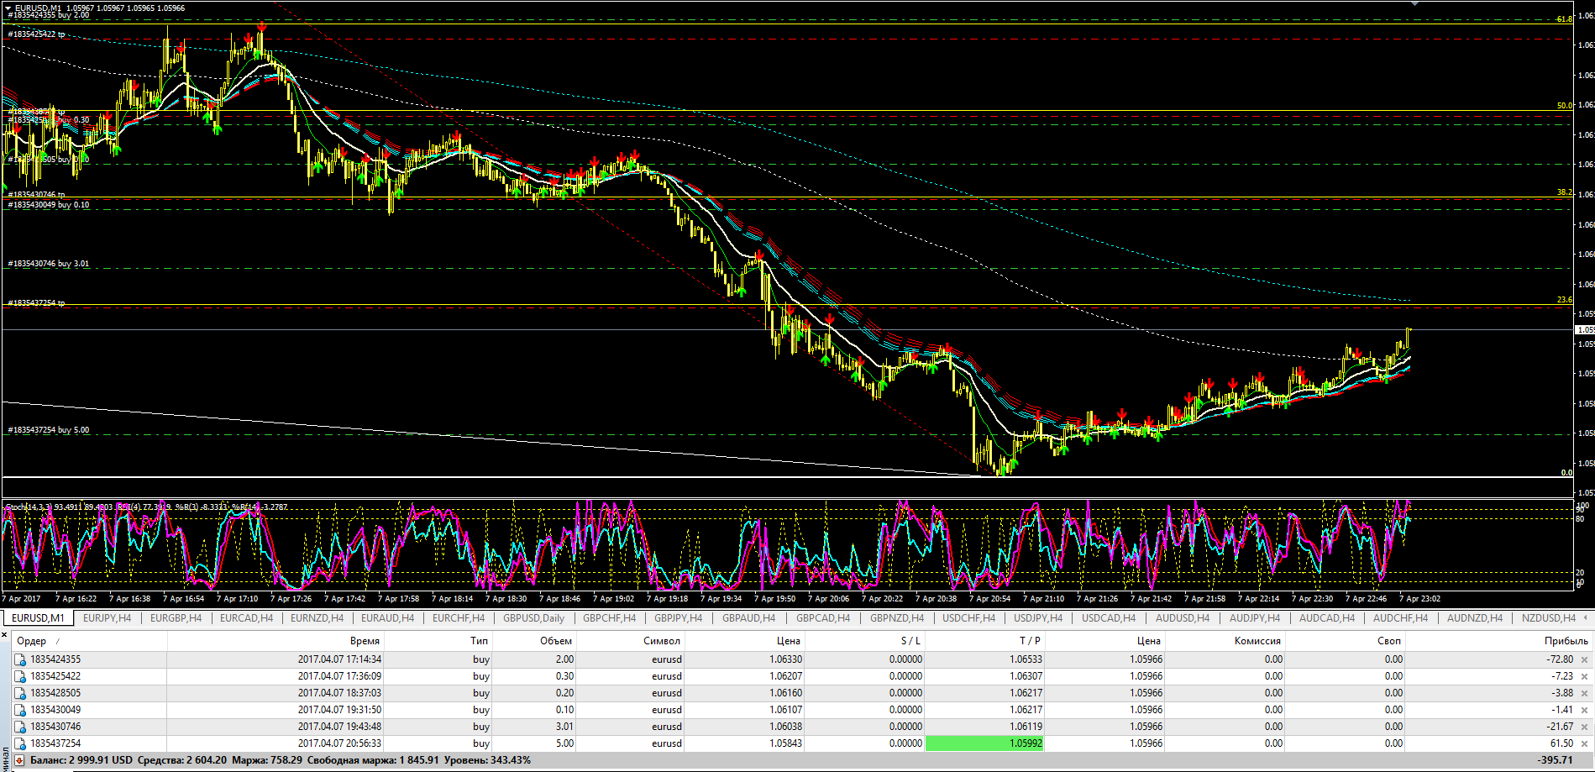Select the NZDUSD,H4 tab

(1548, 618)
